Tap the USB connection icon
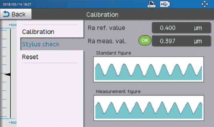 pyautogui.click(x=165, y=4)
